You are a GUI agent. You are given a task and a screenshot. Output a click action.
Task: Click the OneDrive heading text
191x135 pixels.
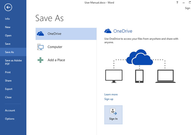(x=123, y=31)
